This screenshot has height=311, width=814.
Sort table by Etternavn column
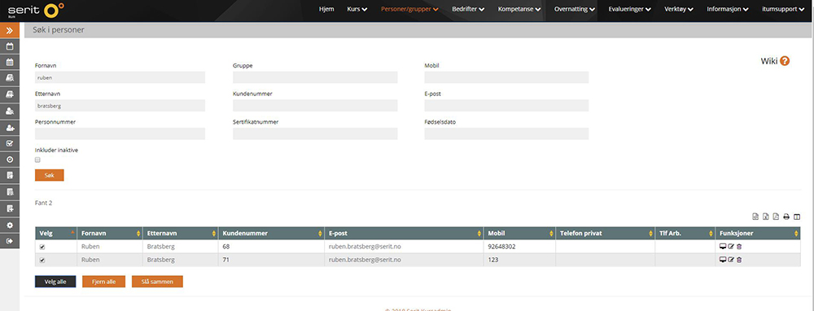[180, 233]
